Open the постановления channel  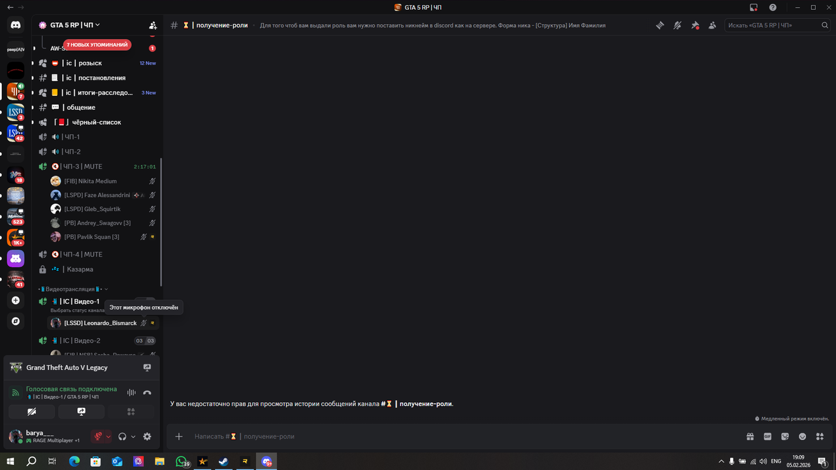96,78
